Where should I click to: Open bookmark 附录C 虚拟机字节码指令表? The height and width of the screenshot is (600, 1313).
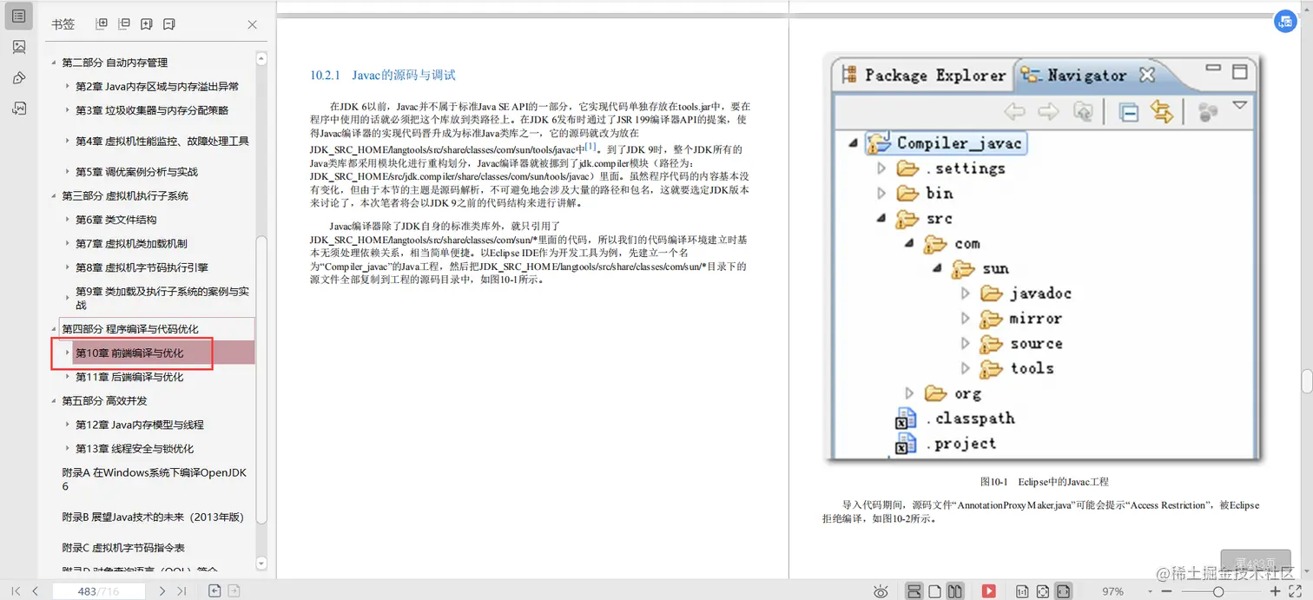[x=123, y=548]
